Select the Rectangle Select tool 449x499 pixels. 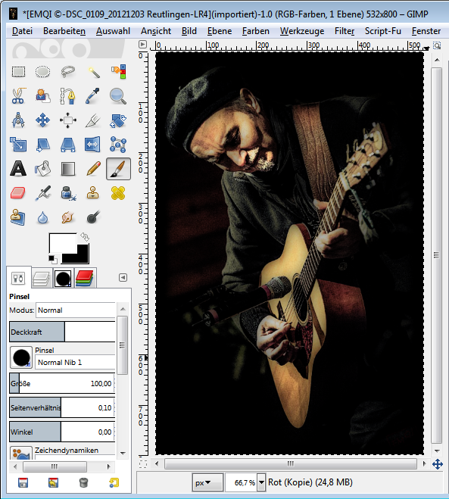pyautogui.click(x=18, y=72)
